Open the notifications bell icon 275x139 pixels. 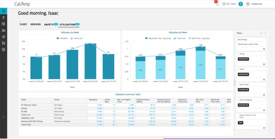(x=218, y=4)
